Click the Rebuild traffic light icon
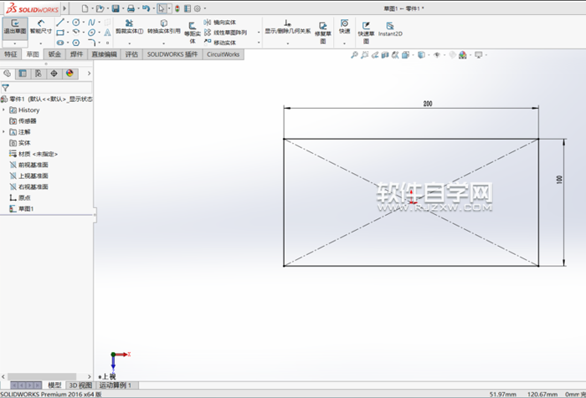This screenshot has width=586, height=398. coord(177,8)
